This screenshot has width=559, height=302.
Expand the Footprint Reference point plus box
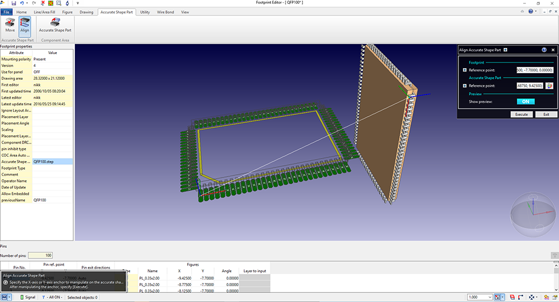(465, 70)
